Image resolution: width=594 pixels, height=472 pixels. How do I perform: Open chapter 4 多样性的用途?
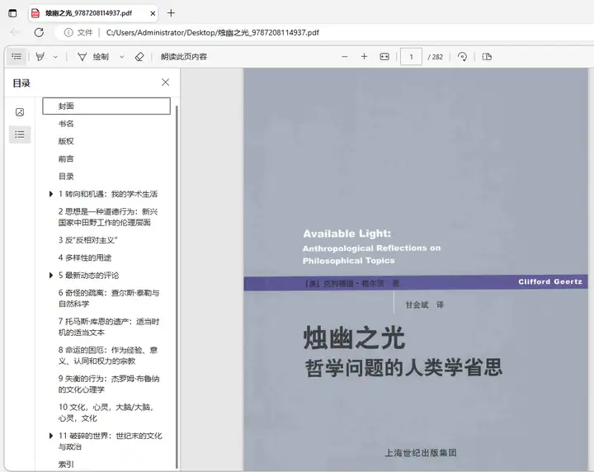(x=85, y=257)
